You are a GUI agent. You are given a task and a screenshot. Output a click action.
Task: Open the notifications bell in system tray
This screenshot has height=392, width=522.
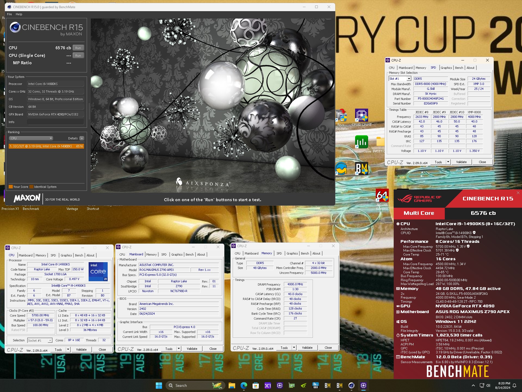pyautogui.click(x=514, y=385)
